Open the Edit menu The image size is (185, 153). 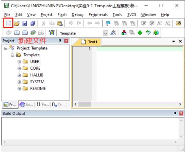click(19, 15)
